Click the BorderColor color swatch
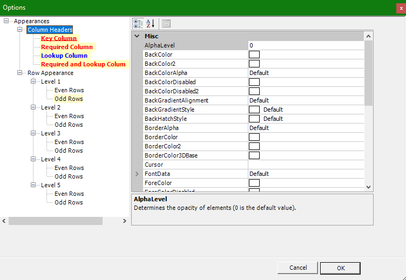Image resolution: width=406 pixels, height=280 pixels. [254, 137]
